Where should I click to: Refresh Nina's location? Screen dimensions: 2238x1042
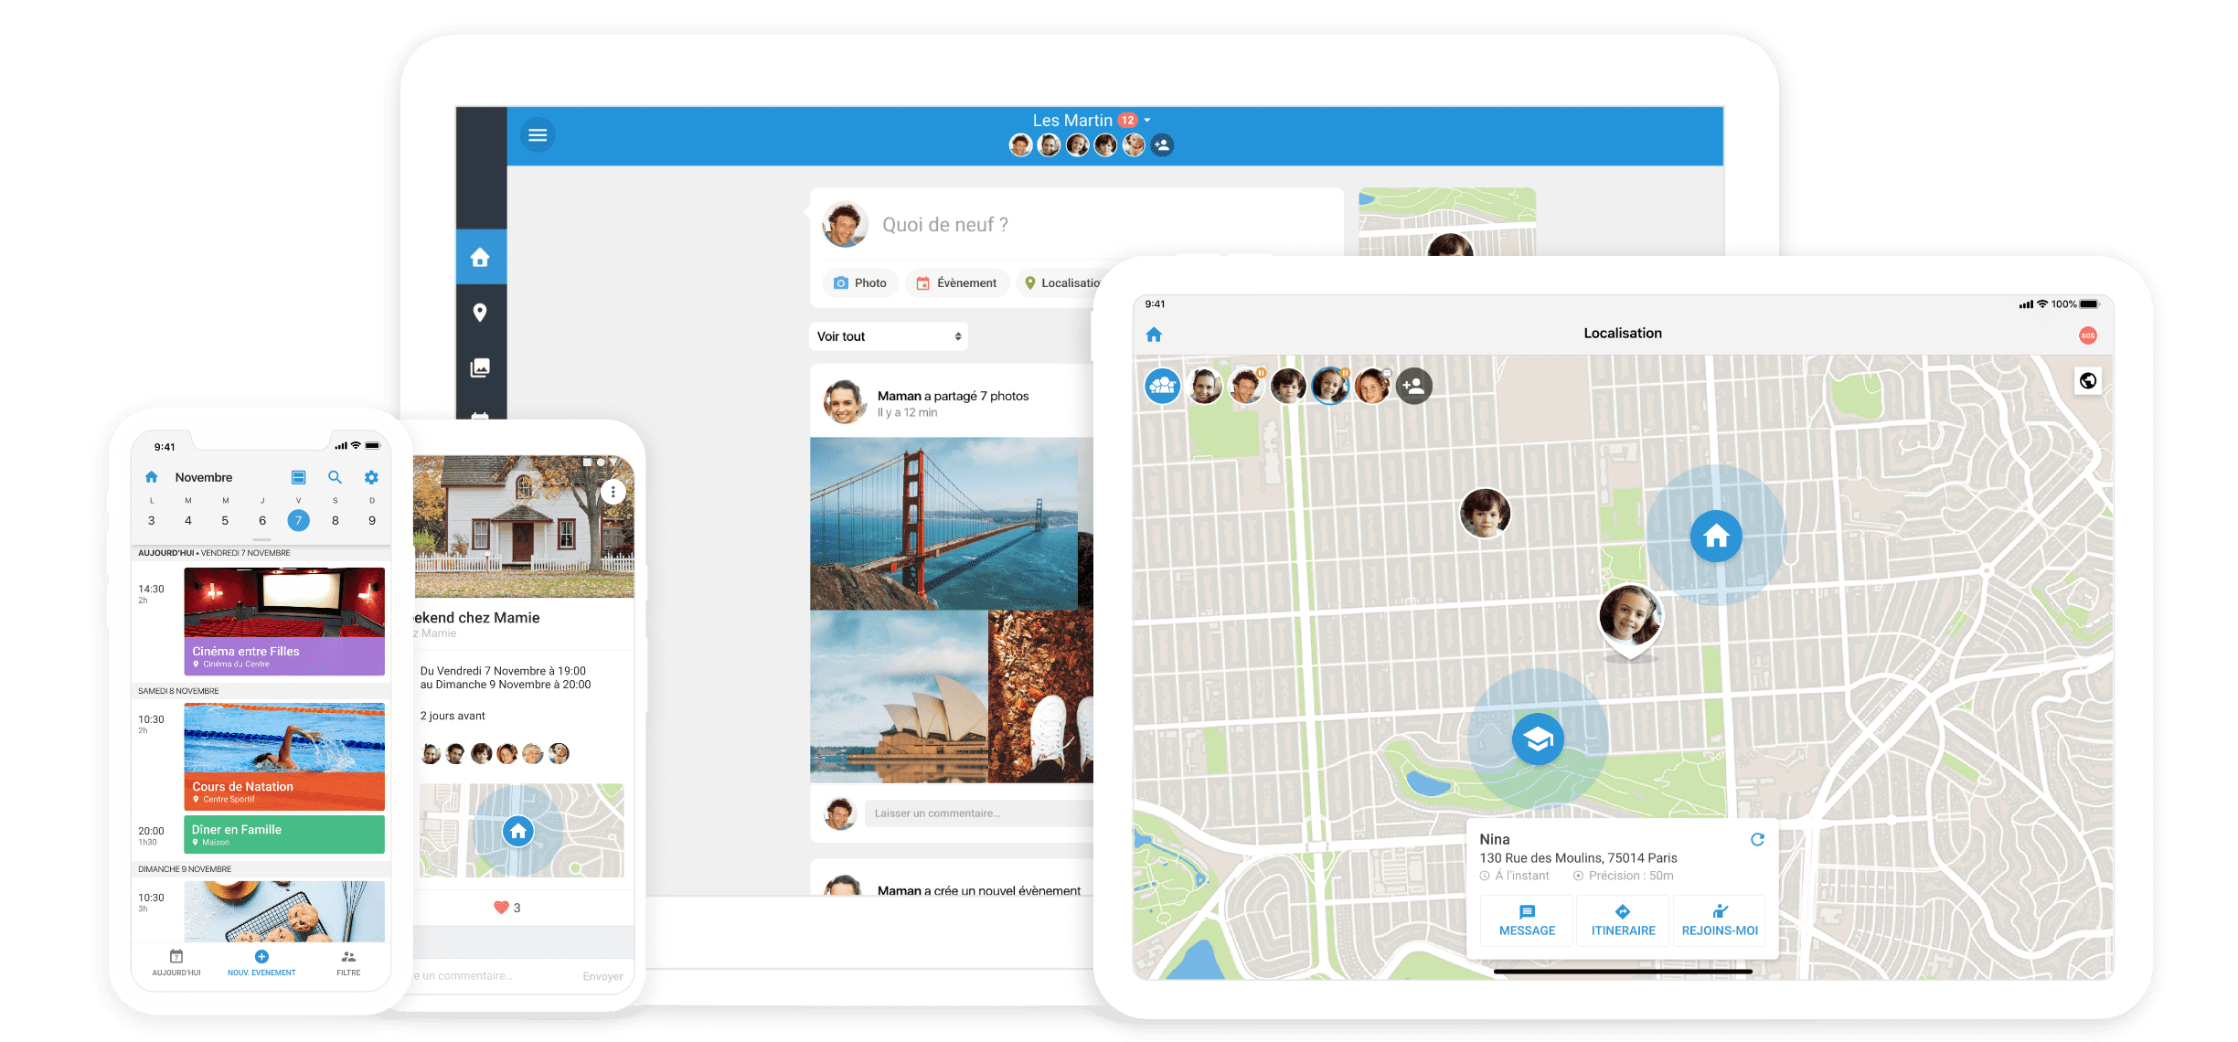(x=1757, y=839)
